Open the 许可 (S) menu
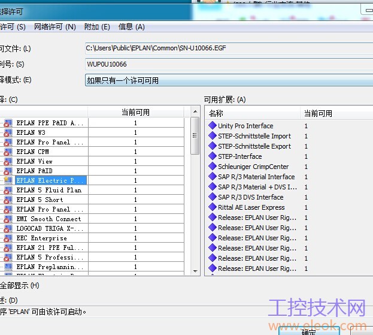373x335 pixels. pyautogui.click(x=13, y=26)
